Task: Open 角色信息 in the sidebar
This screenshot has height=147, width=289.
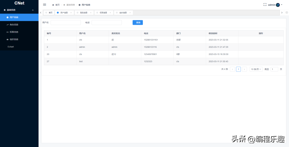Action: tap(14, 25)
